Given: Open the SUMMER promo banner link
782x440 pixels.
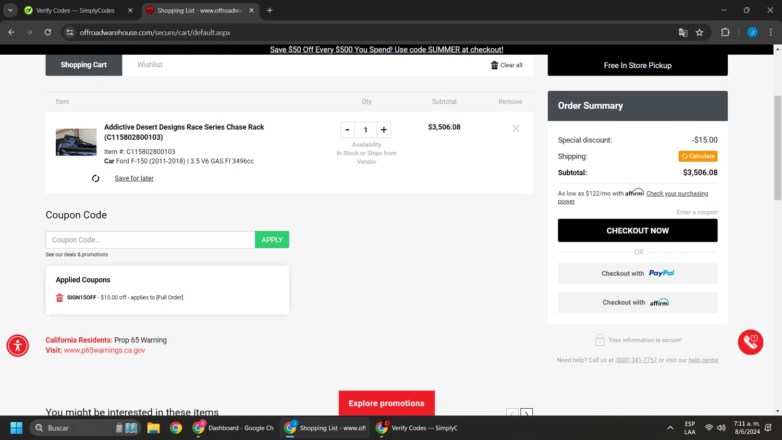Looking at the screenshot, I should (386, 50).
